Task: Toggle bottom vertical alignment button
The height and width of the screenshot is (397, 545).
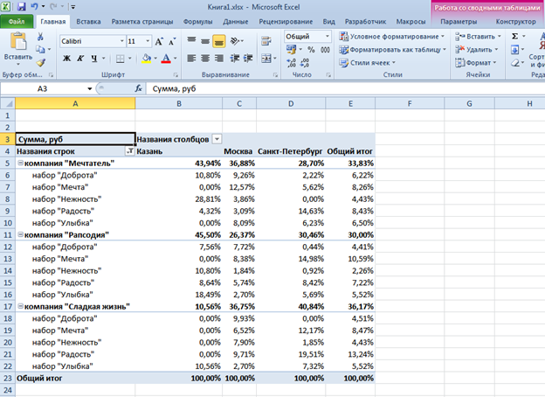Action: [218, 40]
